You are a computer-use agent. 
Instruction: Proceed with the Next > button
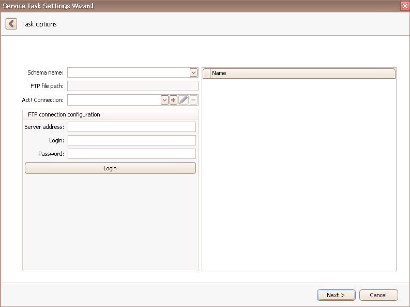(336, 295)
